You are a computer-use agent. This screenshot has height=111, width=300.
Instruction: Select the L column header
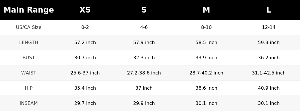tap(269, 10)
